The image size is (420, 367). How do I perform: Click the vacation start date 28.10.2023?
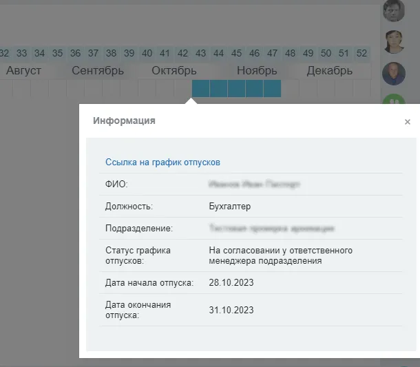(x=231, y=283)
